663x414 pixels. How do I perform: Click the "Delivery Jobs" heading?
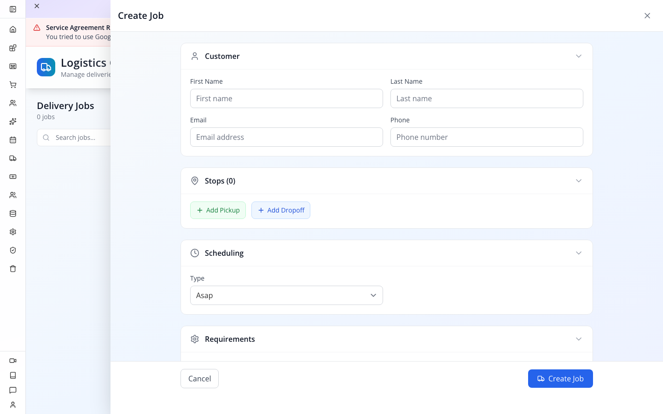(x=65, y=106)
